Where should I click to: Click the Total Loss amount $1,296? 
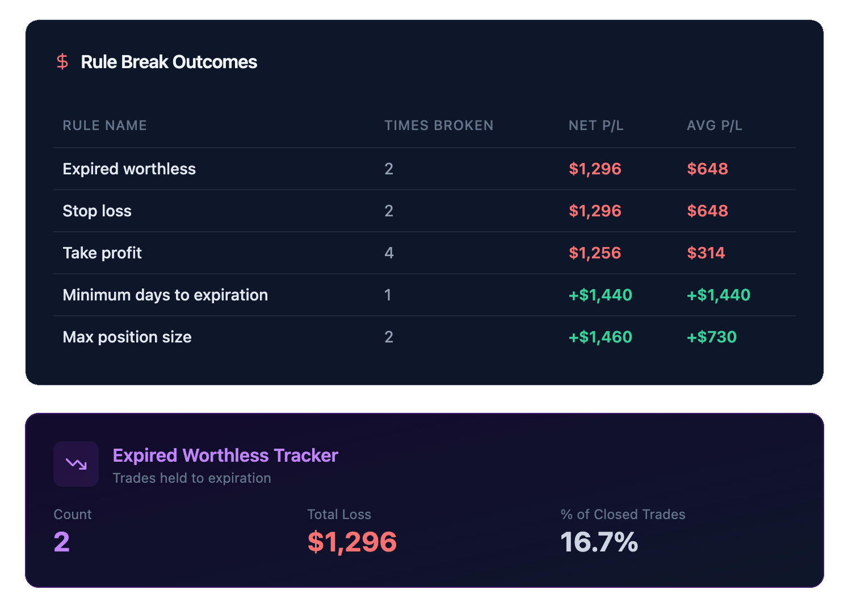click(351, 542)
